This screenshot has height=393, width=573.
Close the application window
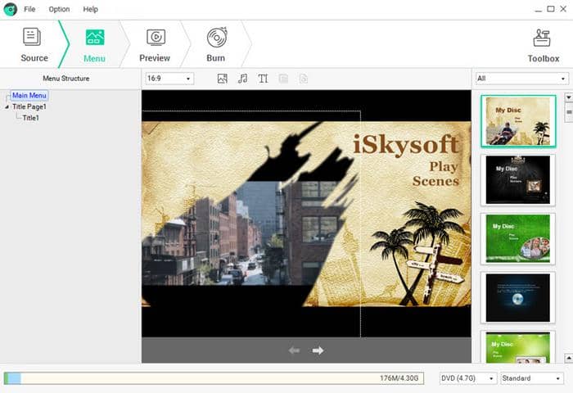point(563,9)
